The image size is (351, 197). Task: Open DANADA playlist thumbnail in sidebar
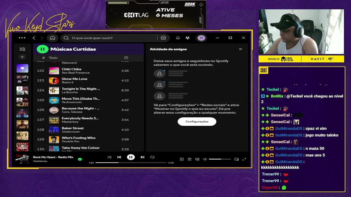[x=22, y=147]
